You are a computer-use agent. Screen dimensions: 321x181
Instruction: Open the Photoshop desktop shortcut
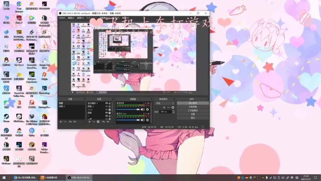click(x=45, y=90)
